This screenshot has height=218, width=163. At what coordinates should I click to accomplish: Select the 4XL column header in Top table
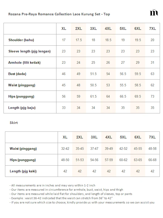pyautogui.click(x=108, y=29)
